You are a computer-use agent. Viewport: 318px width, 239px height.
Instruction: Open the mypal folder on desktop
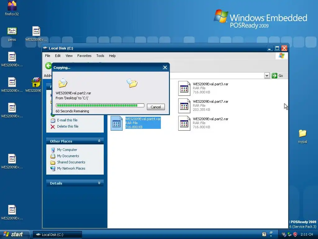click(x=302, y=133)
